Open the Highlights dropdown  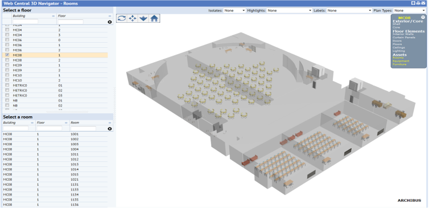point(290,10)
